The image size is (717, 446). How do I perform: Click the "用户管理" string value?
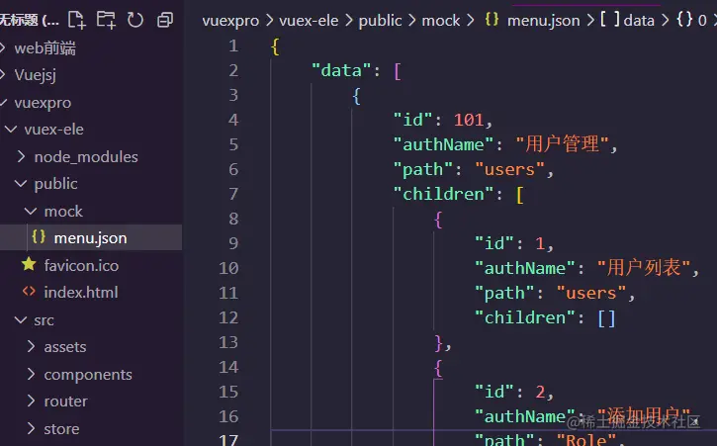coord(562,144)
